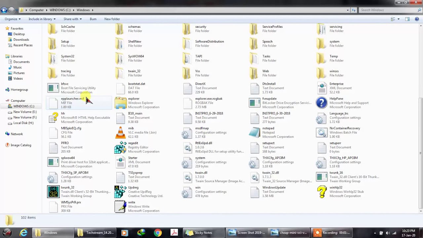The width and height of the screenshot is (423, 238).
Task: Refresh the Windows folder view
Action: (x=354, y=10)
